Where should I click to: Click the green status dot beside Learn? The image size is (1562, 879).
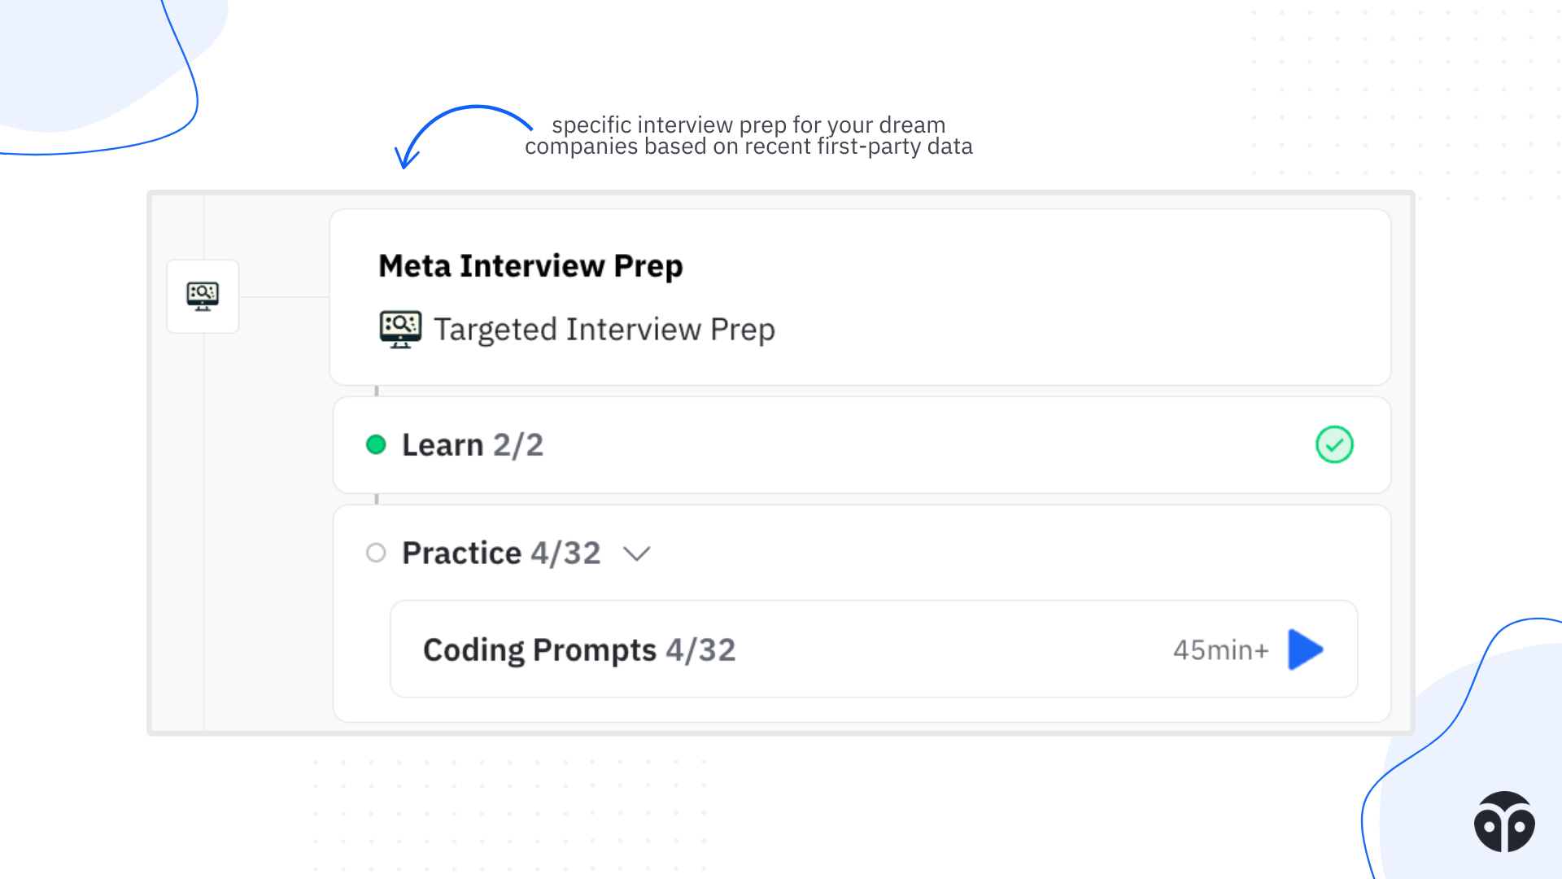[376, 445]
